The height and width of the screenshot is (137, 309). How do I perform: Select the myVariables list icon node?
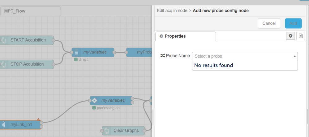[x=93, y=52]
